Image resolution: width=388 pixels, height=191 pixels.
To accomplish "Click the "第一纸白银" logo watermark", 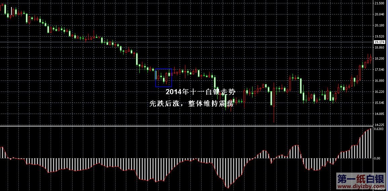I will tap(360, 178).
